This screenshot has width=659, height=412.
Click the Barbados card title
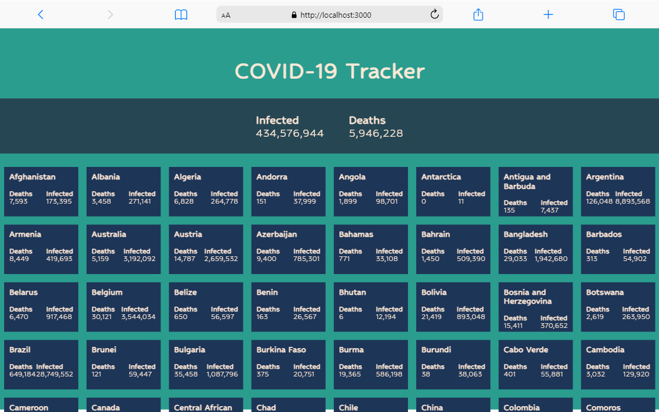click(604, 234)
